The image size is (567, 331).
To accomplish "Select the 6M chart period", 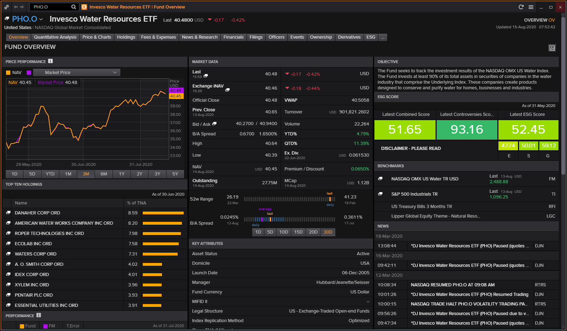I will 104,174.
